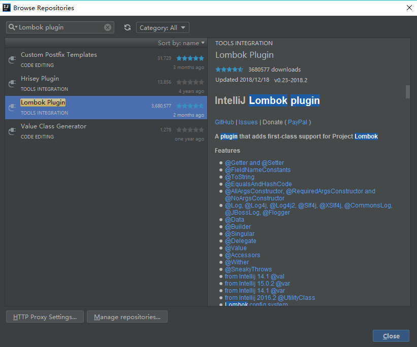Open the @Wither link
Screen dimensions: 417x347
(x=237, y=262)
